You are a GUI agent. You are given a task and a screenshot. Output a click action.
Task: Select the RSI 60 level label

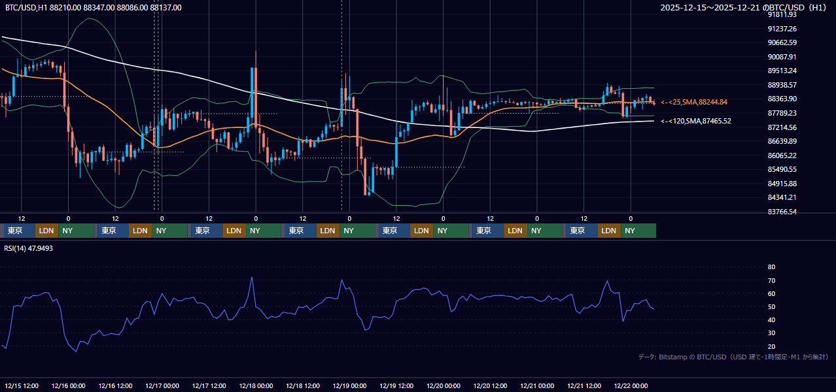tap(771, 293)
